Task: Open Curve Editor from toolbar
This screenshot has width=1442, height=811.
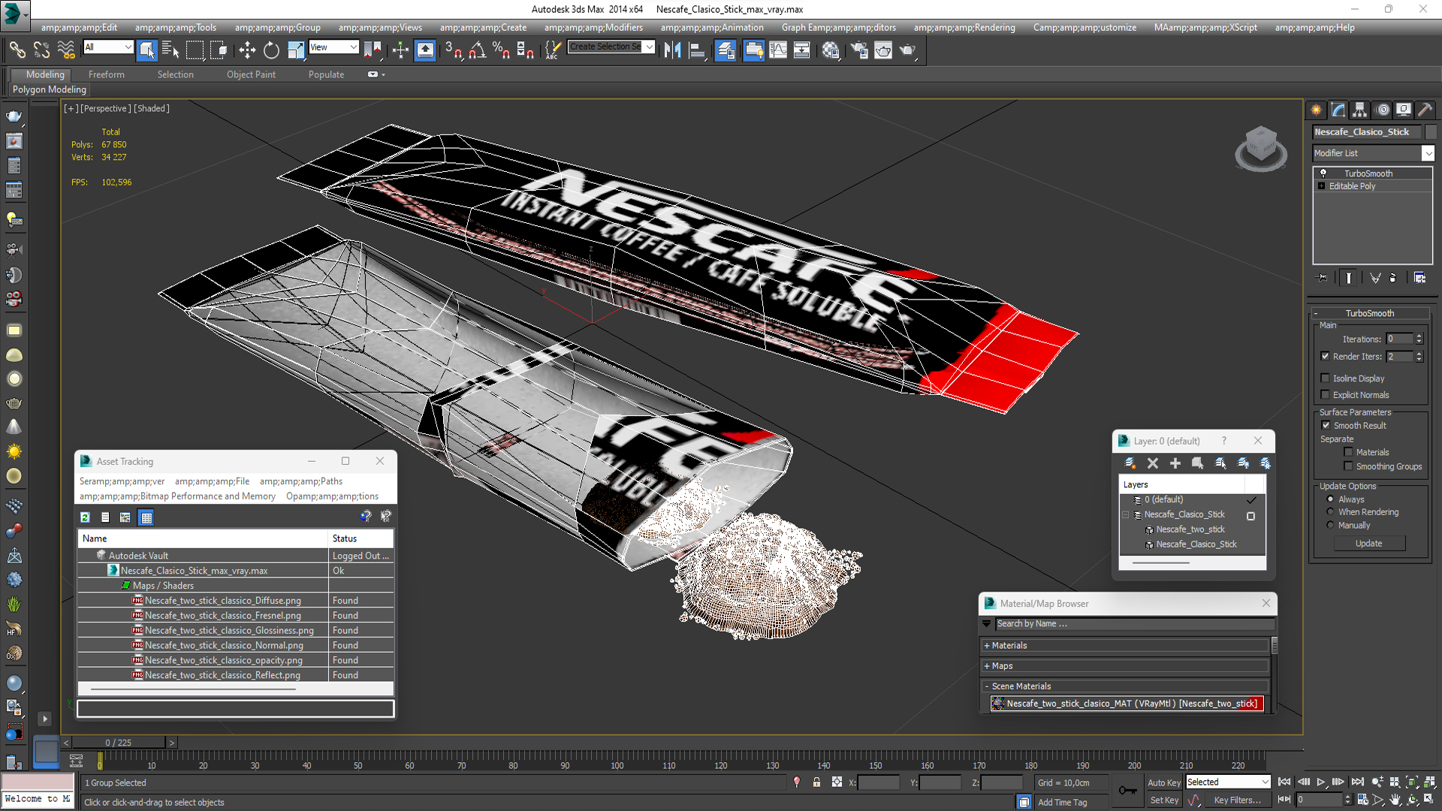Action: 778,50
